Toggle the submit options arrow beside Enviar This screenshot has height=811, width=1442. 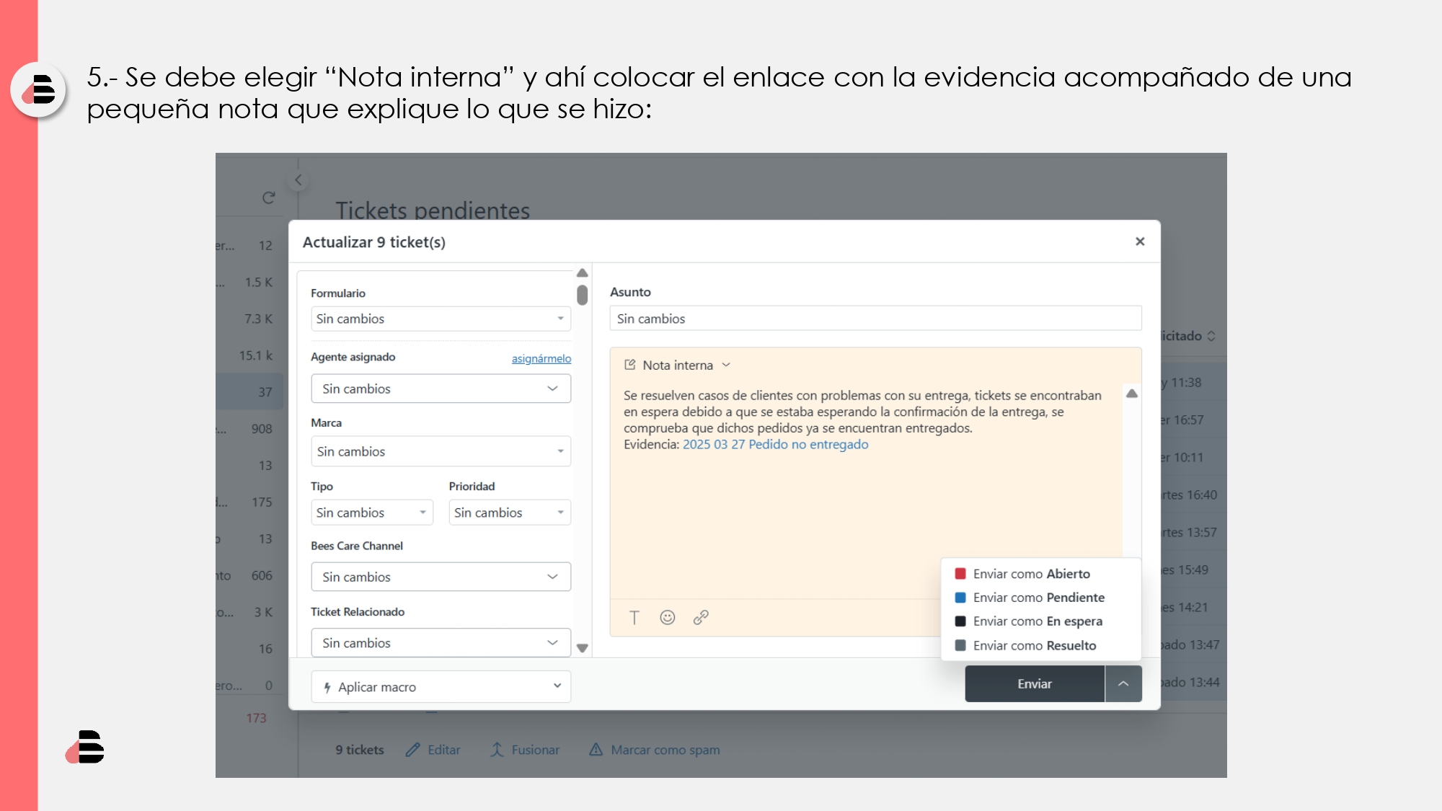pos(1123,683)
